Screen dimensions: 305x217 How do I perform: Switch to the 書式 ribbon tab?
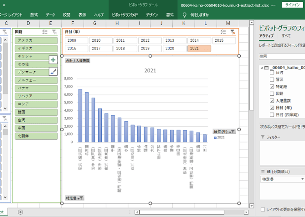(170, 15)
